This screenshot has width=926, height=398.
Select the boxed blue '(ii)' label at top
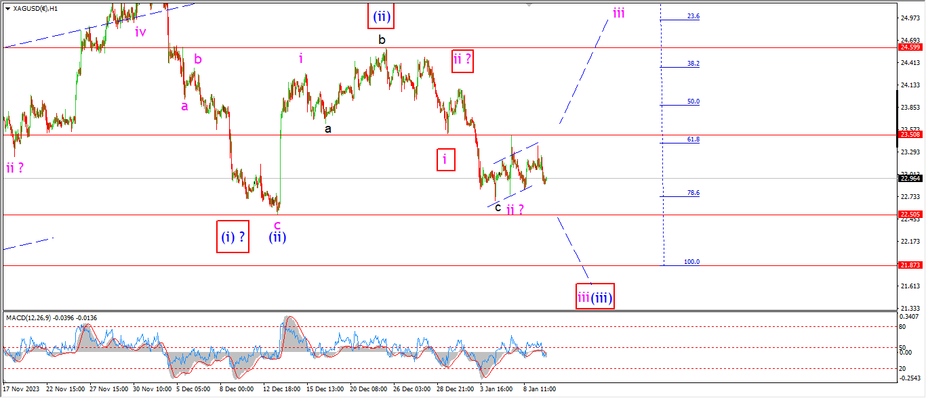pyautogui.click(x=381, y=15)
